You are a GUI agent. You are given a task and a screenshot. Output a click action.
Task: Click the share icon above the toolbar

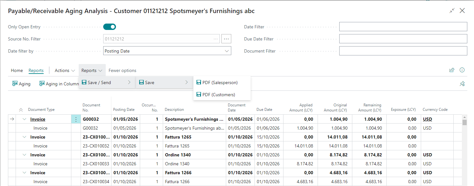[x=452, y=70]
